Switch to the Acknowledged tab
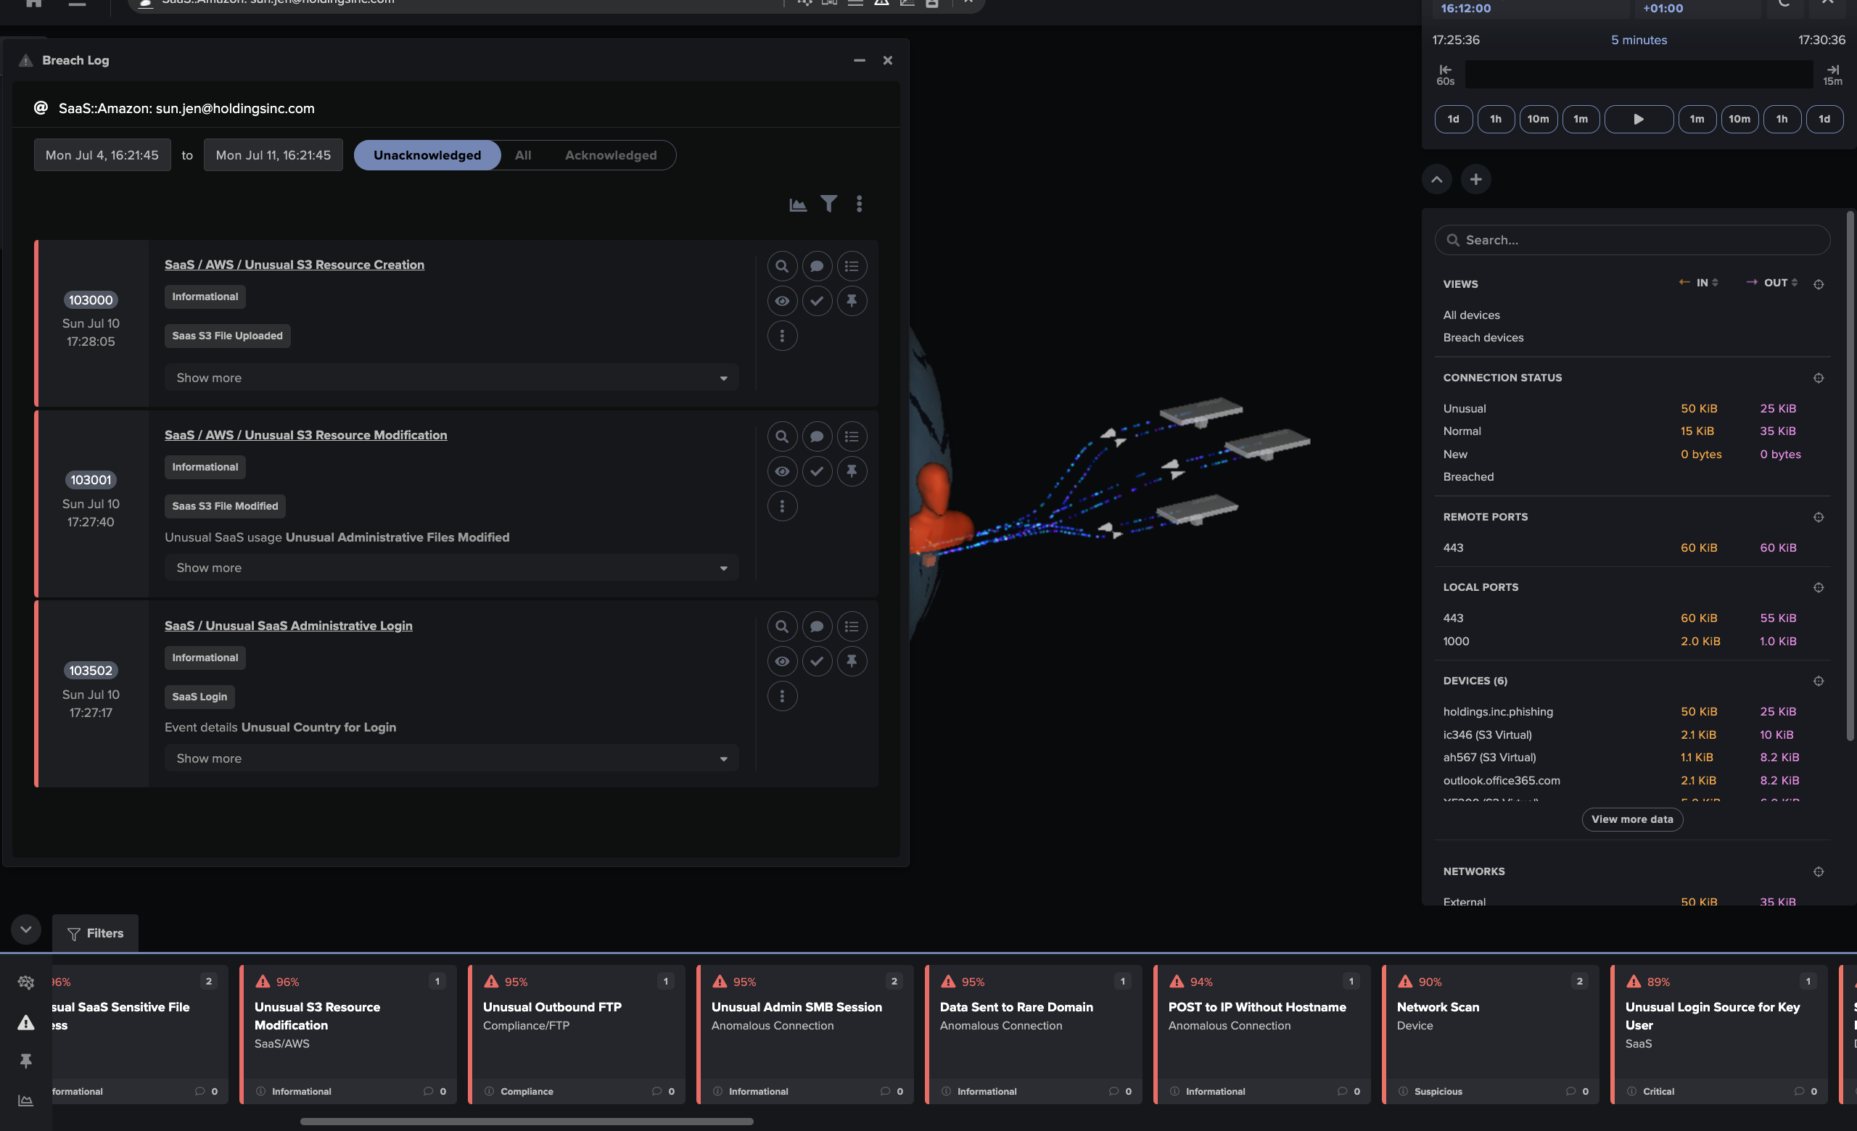Viewport: 1857px width, 1131px height. coord(611,155)
